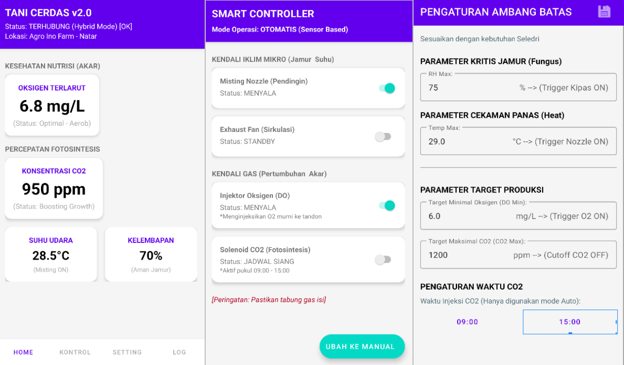Go to the SETTING tab
Screen dimensions: 624x365
(127, 352)
